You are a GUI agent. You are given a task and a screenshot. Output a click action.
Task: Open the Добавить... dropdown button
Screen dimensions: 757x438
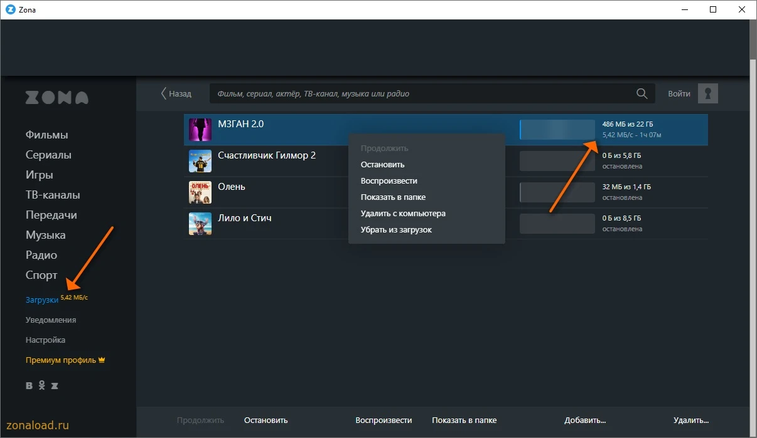pos(585,420)
